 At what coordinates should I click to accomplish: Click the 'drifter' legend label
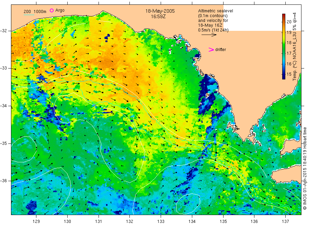tap(220, 50)
